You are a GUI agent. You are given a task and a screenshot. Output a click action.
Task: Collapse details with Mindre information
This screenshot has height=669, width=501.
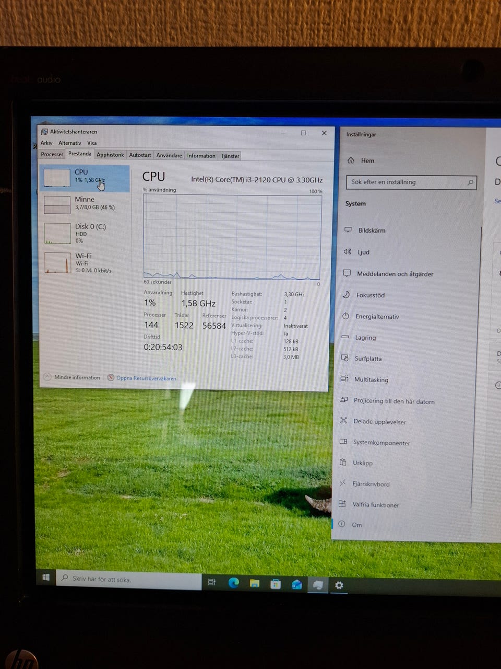click(72, 377)
